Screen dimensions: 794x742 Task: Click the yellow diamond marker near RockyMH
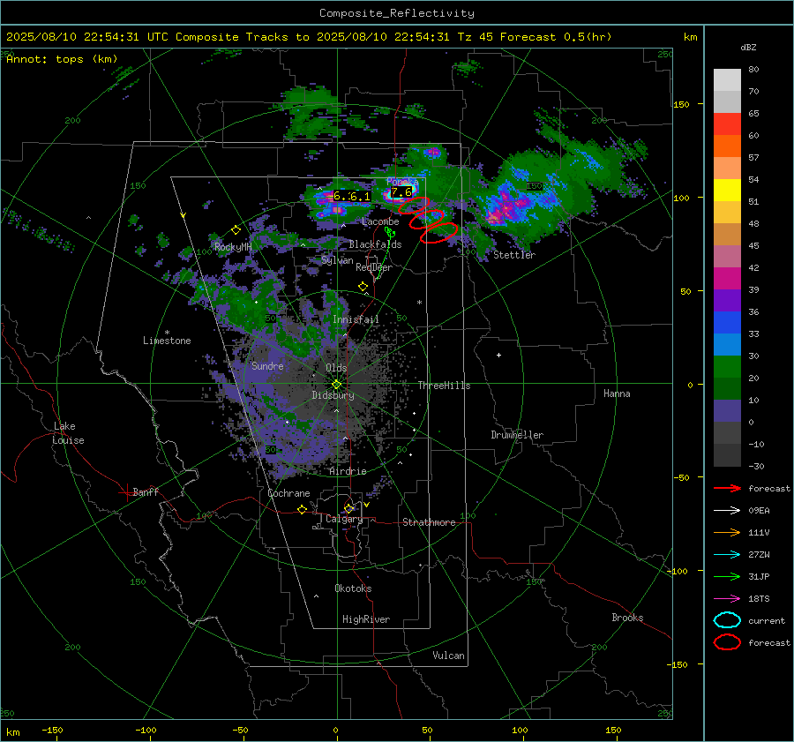(236, 230)
